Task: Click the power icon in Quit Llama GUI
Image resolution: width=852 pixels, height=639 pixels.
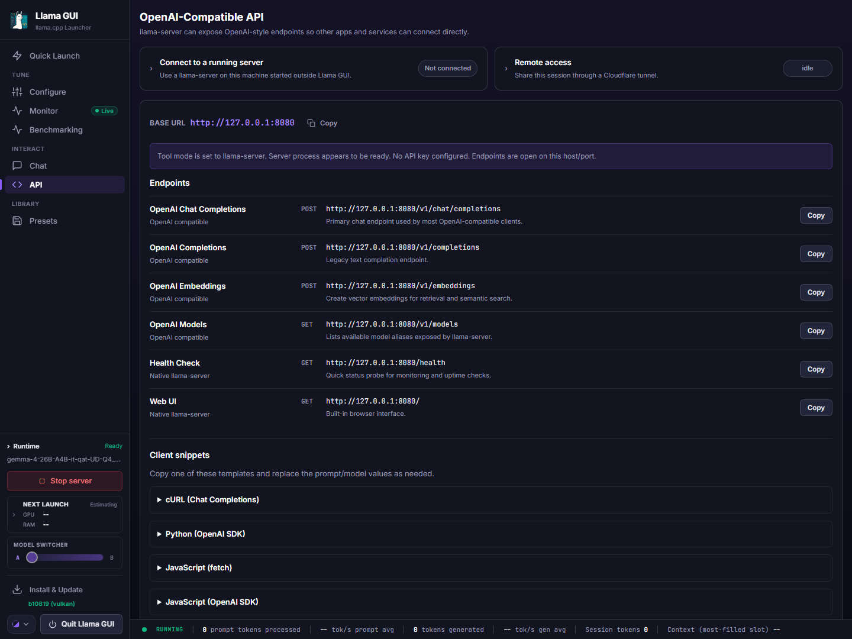Action: [x=53, y=624]
